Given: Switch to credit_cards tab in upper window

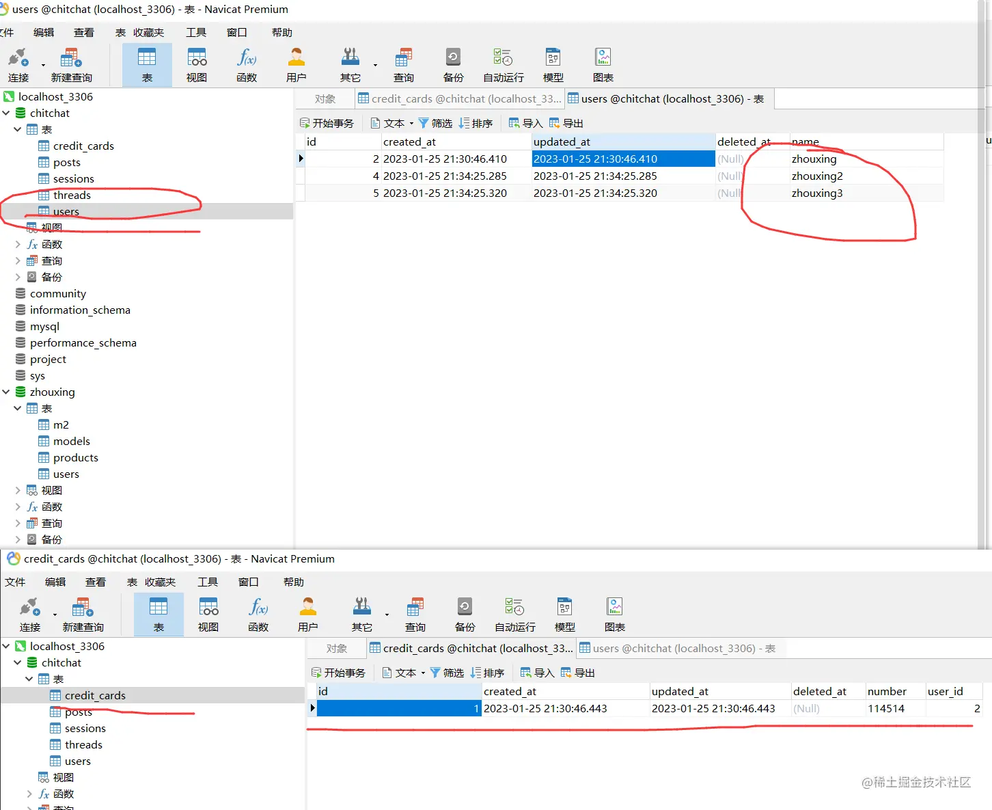Looking at the screenshot, I should (460, 98).
